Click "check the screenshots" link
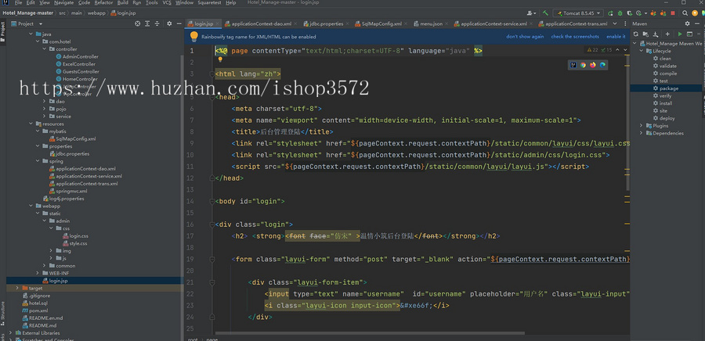The height and width of the screenshot is (341, 705). pyautogui.click(x=575, y=37)
